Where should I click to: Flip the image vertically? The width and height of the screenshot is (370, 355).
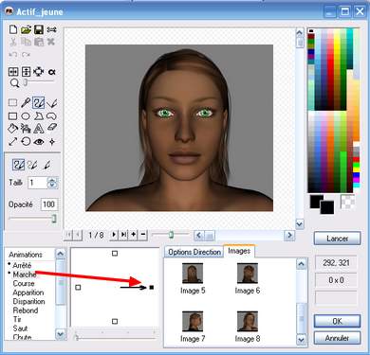click(x=26, y=72)
